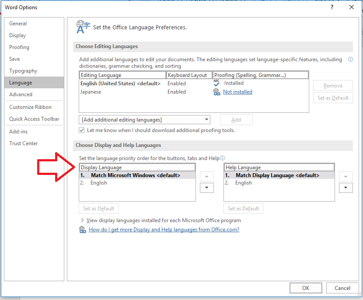Click the globe icon next to Not installed

tap(216, 91)
